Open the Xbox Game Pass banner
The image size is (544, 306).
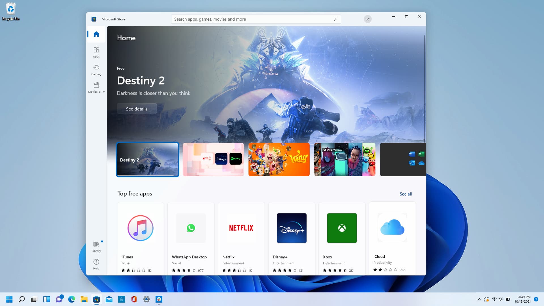tap(345, 160)
